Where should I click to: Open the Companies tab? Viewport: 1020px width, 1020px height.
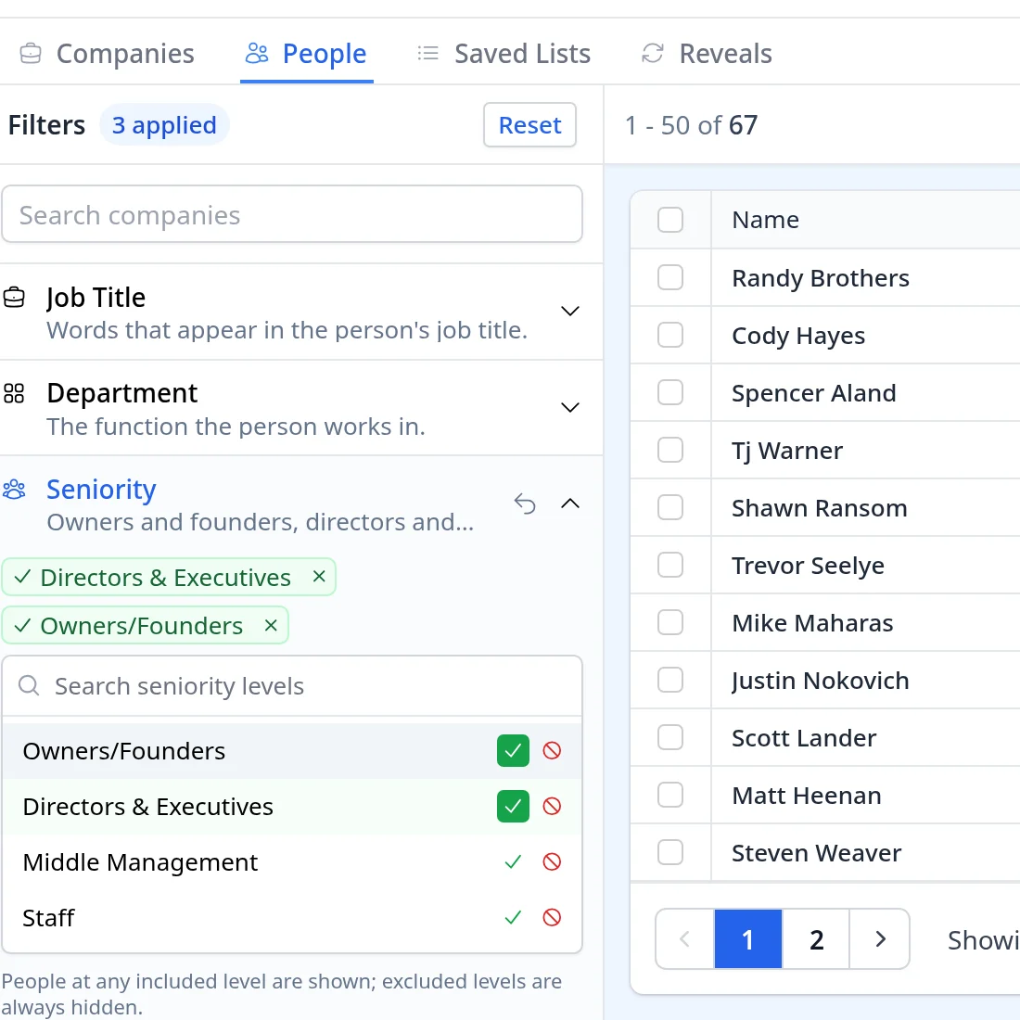click(x=107, y=54)
